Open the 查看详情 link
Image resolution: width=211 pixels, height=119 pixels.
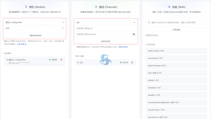click(x=123, y=47)
